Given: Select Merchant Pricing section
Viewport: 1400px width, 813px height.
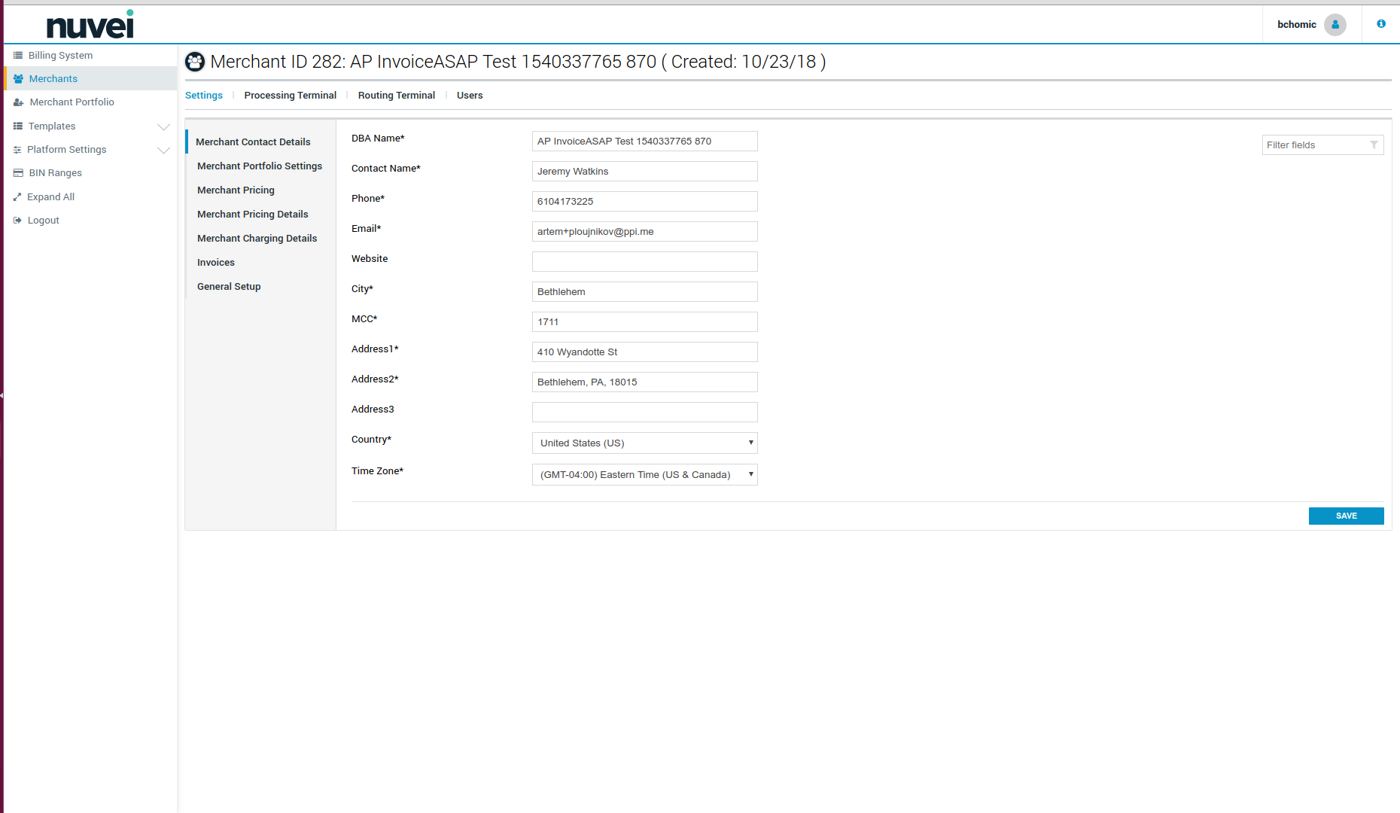Looking at the screenshot, I should point(236,190).
